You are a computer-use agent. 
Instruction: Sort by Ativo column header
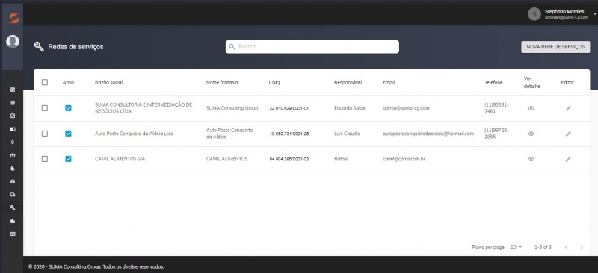(68, 83)
